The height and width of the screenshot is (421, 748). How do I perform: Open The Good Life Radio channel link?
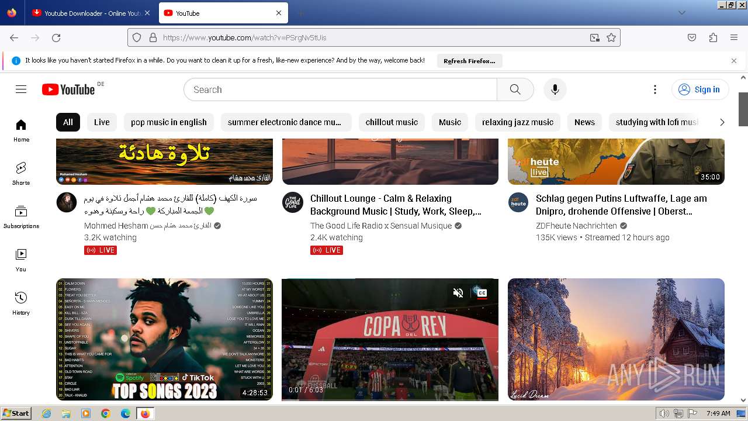click(x=381, y=226)
